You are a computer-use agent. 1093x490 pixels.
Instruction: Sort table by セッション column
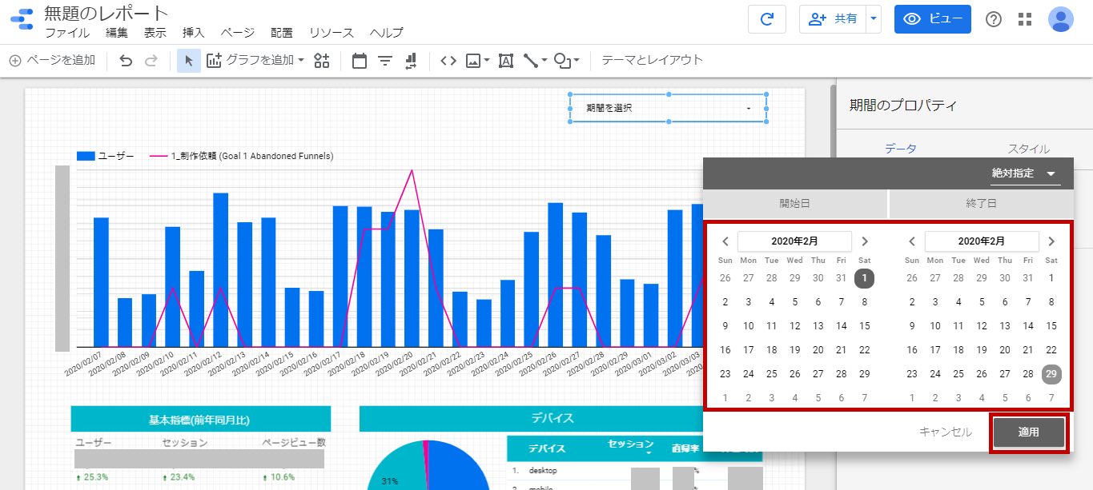click(630, 445)
